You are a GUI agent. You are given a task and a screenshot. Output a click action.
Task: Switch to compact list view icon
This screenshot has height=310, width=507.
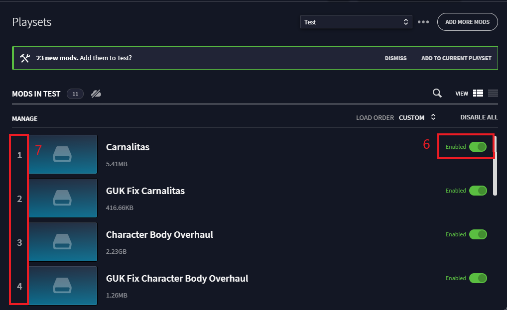[493, 94]
